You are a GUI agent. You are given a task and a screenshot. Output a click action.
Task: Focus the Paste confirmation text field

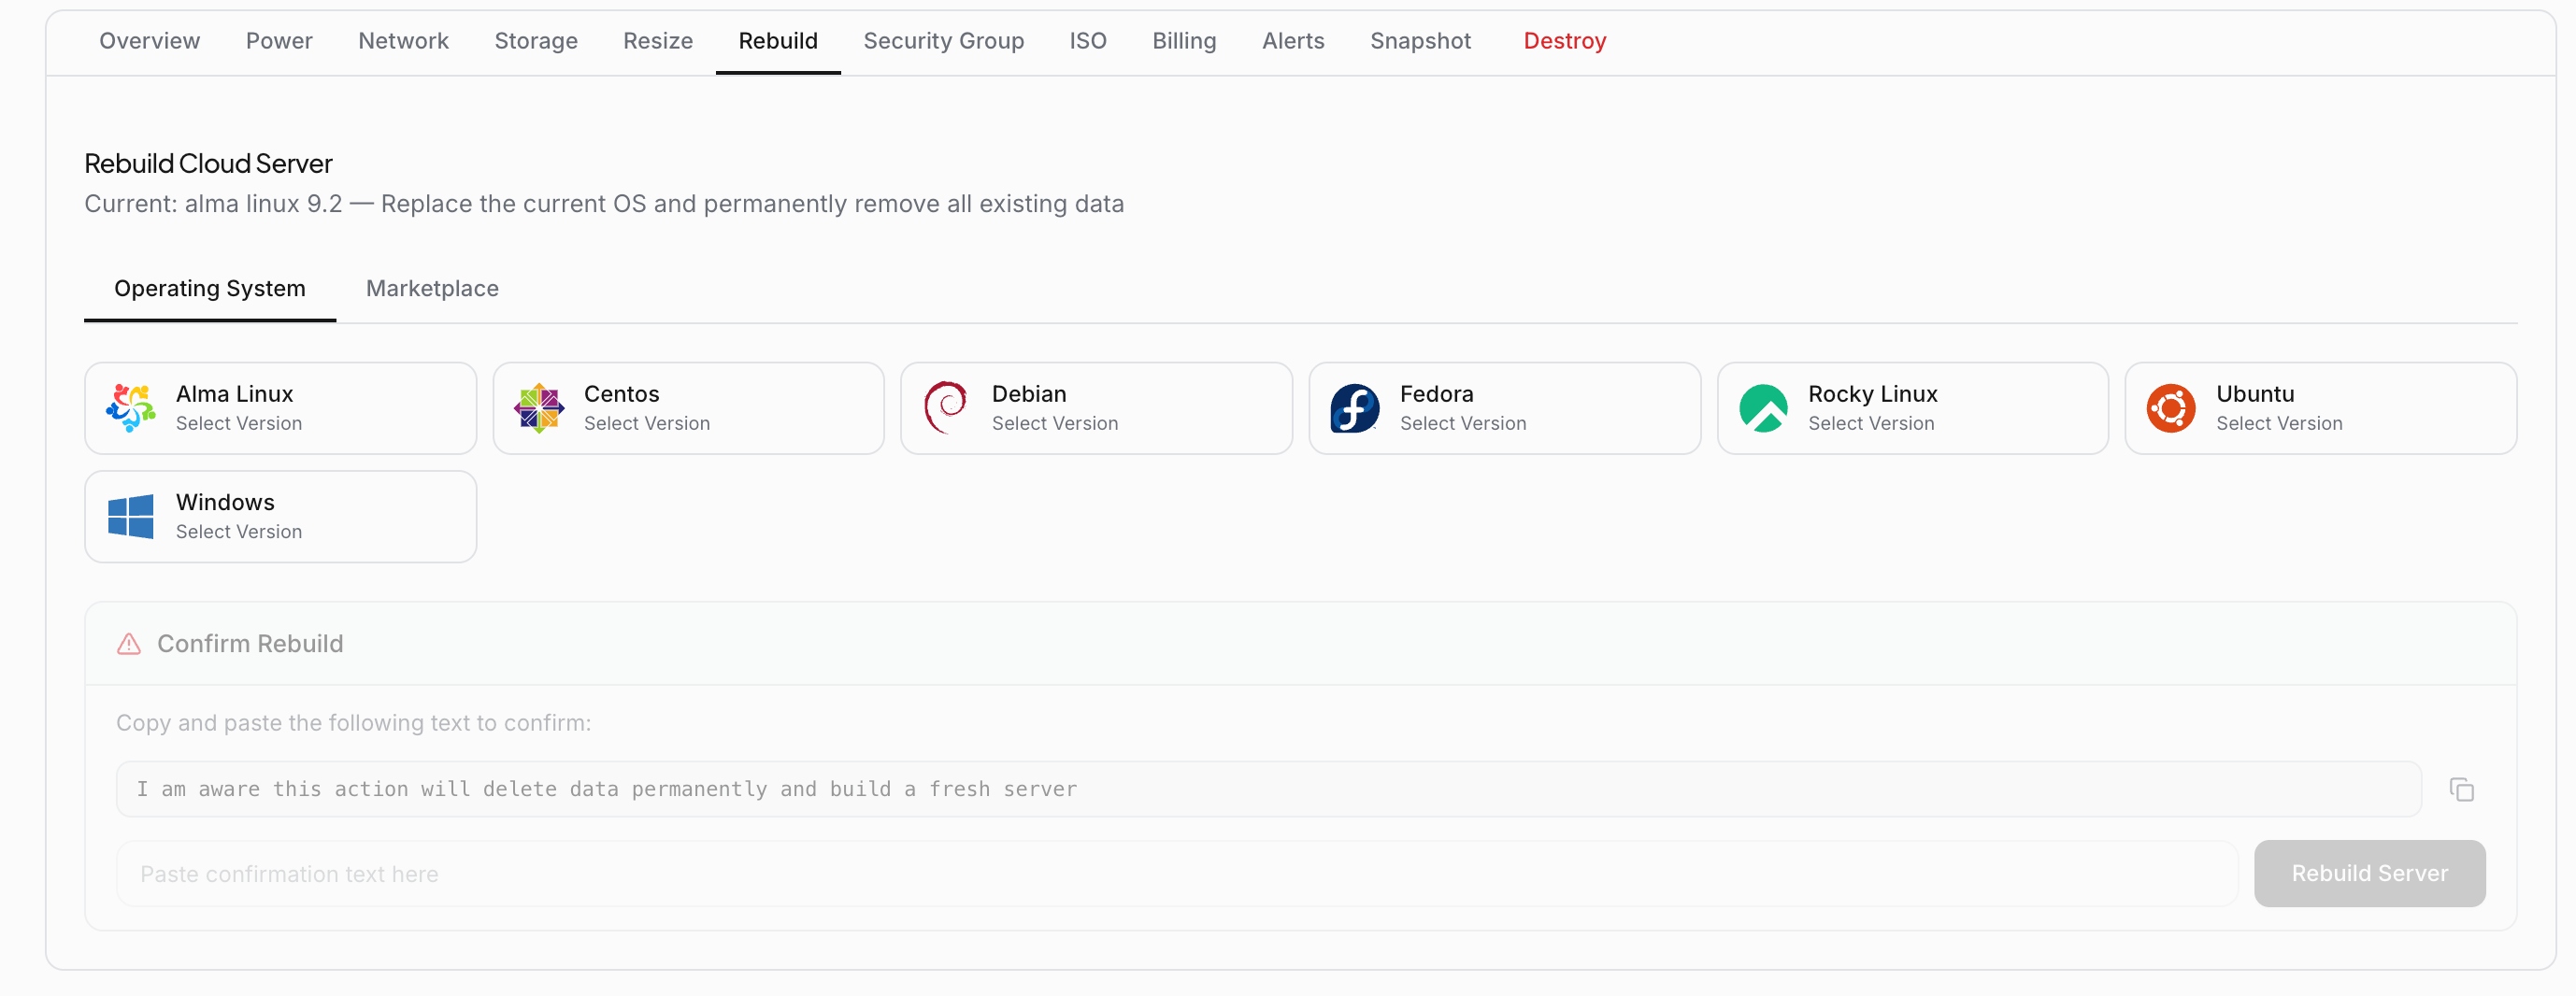pos(1177,873)
